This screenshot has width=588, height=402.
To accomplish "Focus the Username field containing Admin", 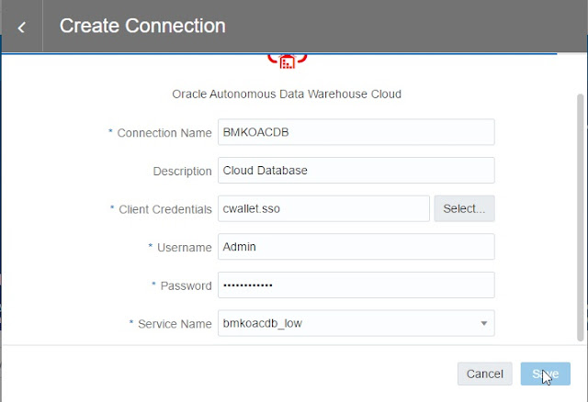I will point(356,247).
